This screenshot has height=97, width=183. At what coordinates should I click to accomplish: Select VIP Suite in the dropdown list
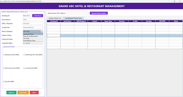click(33, 38)
